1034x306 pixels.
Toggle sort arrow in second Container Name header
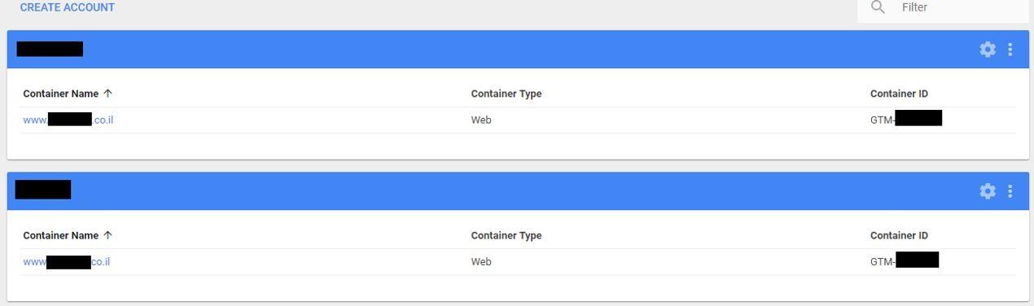pos(108,235)
